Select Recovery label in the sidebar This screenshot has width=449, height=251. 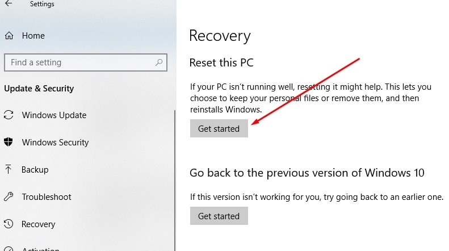point(38,224)
